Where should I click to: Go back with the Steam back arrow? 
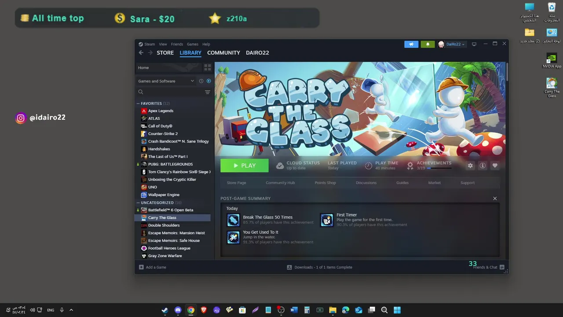pos(141,53)
